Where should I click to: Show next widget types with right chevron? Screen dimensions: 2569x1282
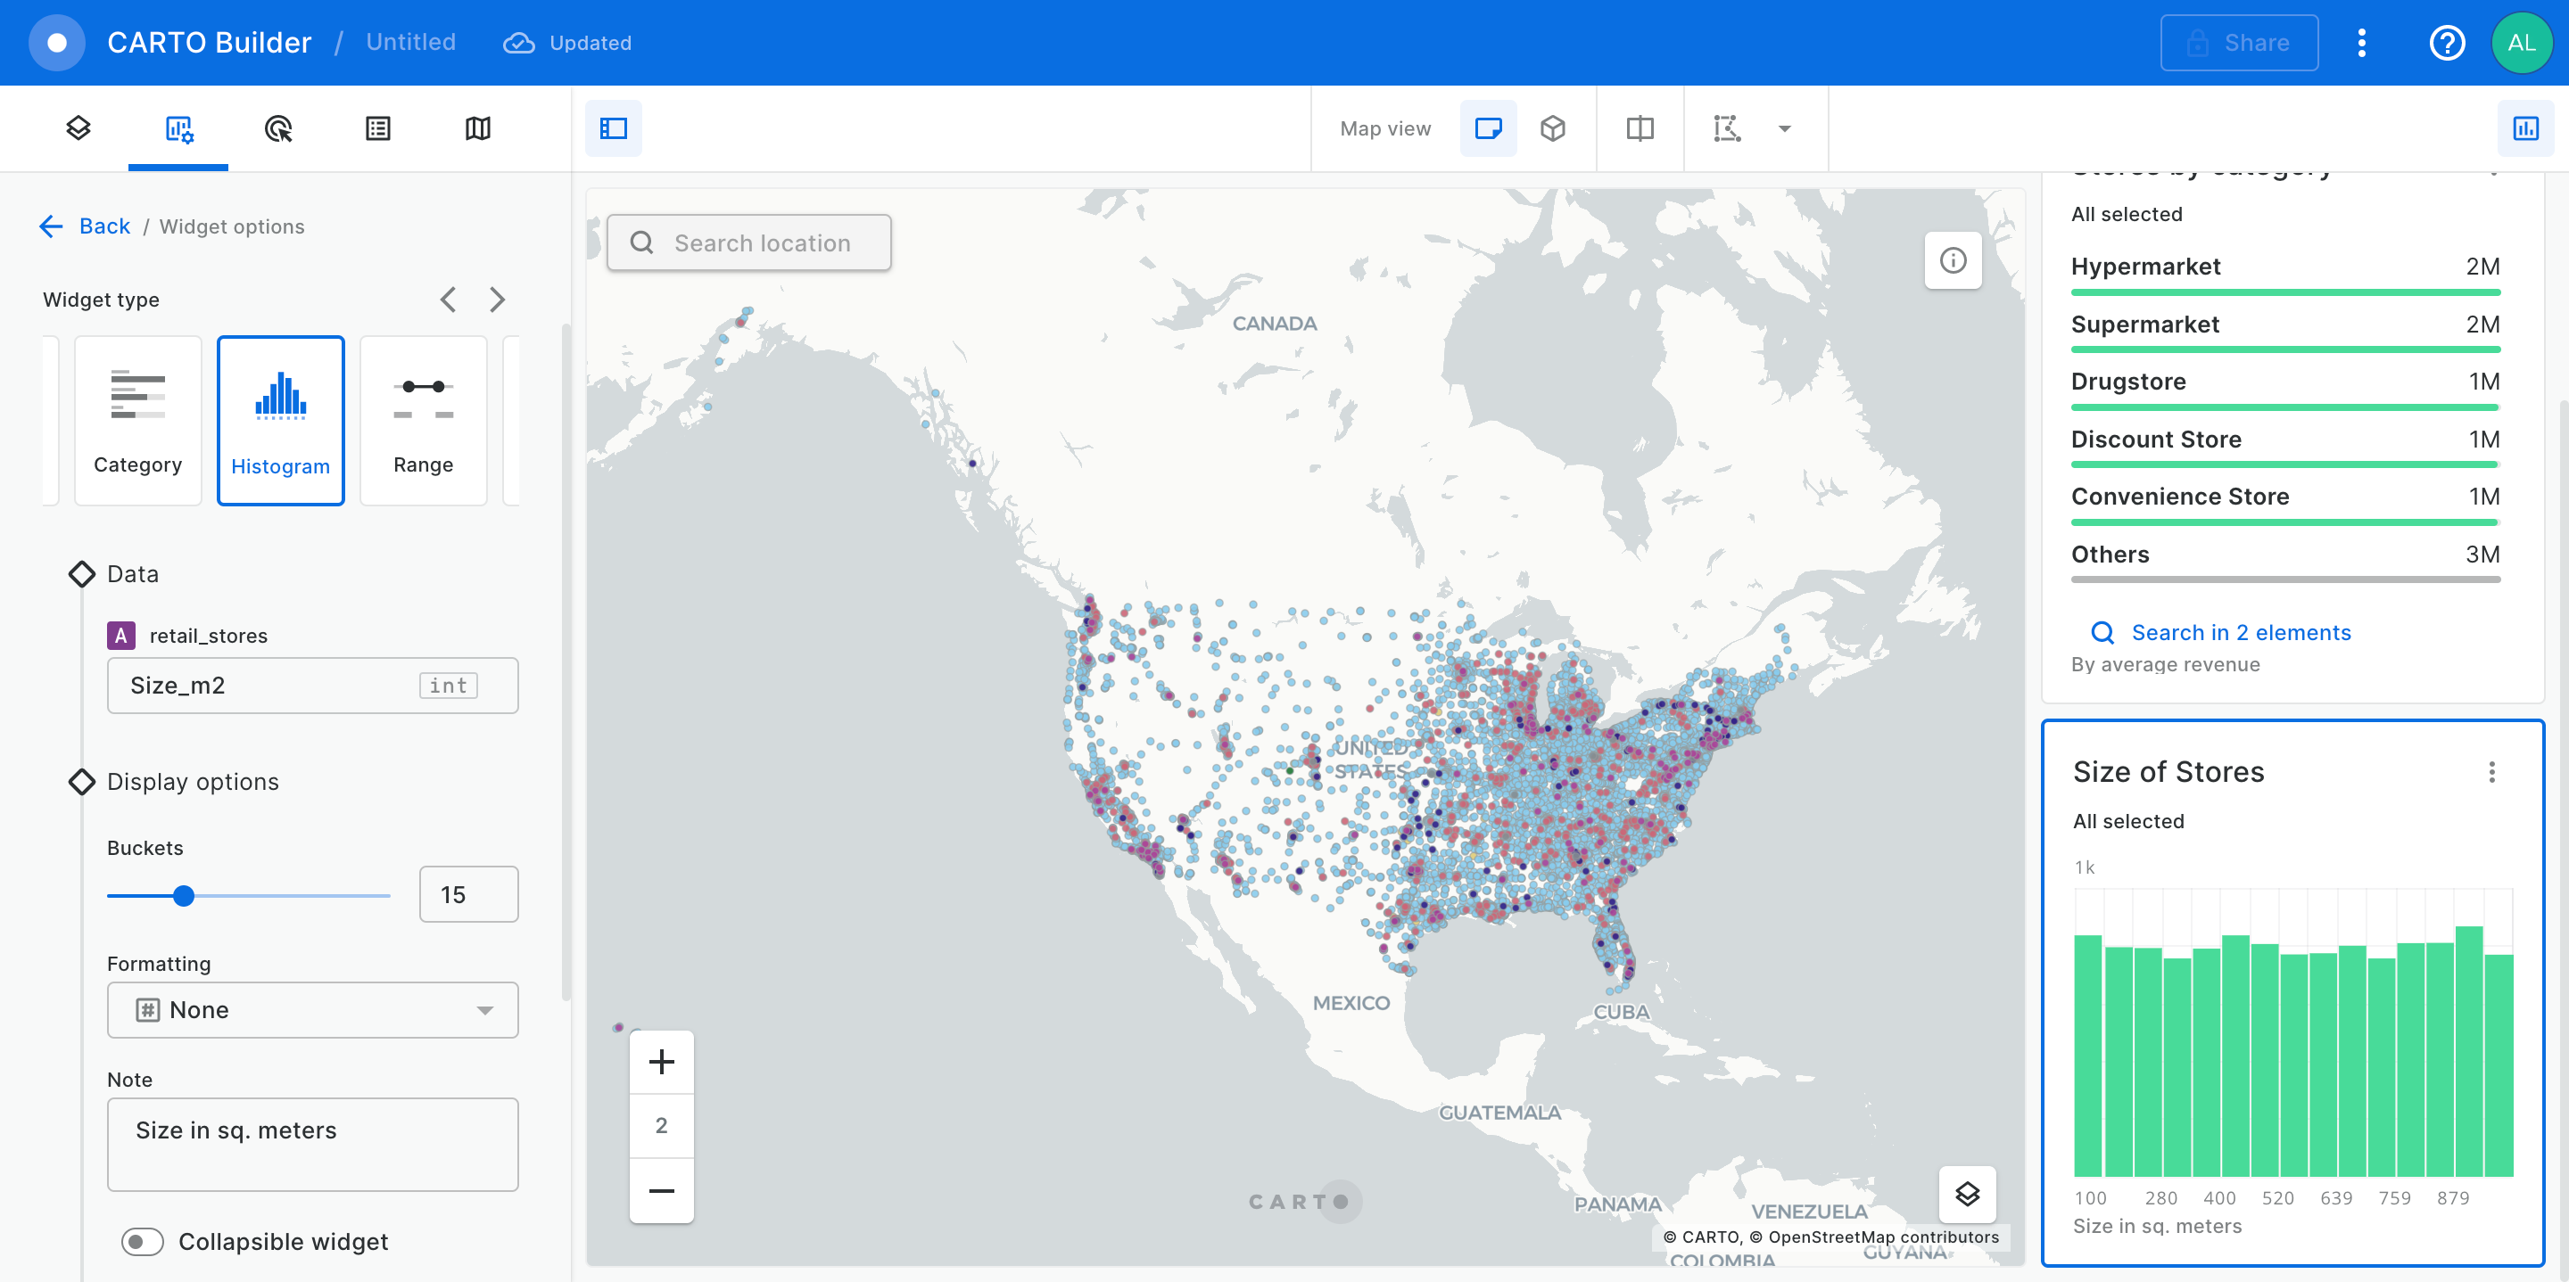[x=497, y=299]
